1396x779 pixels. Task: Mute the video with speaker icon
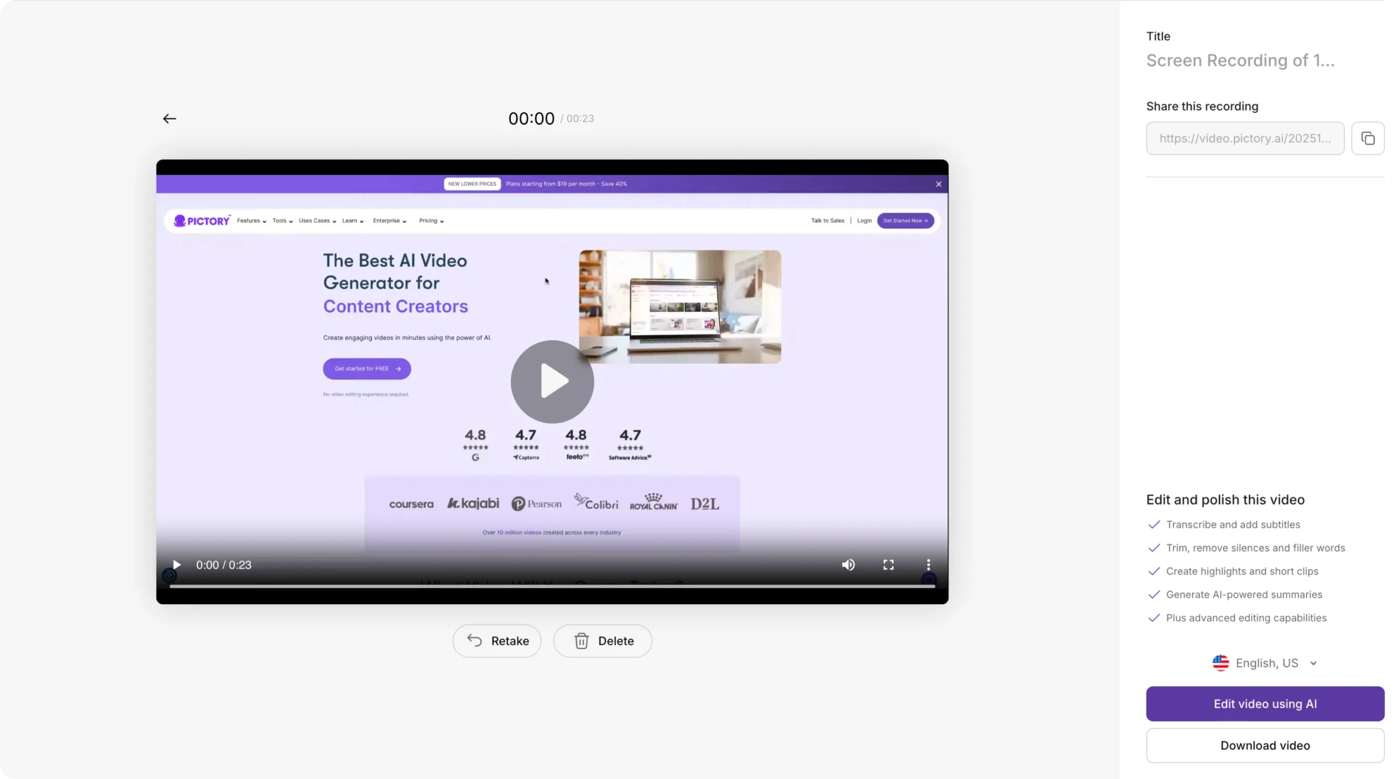coord(848,565)
